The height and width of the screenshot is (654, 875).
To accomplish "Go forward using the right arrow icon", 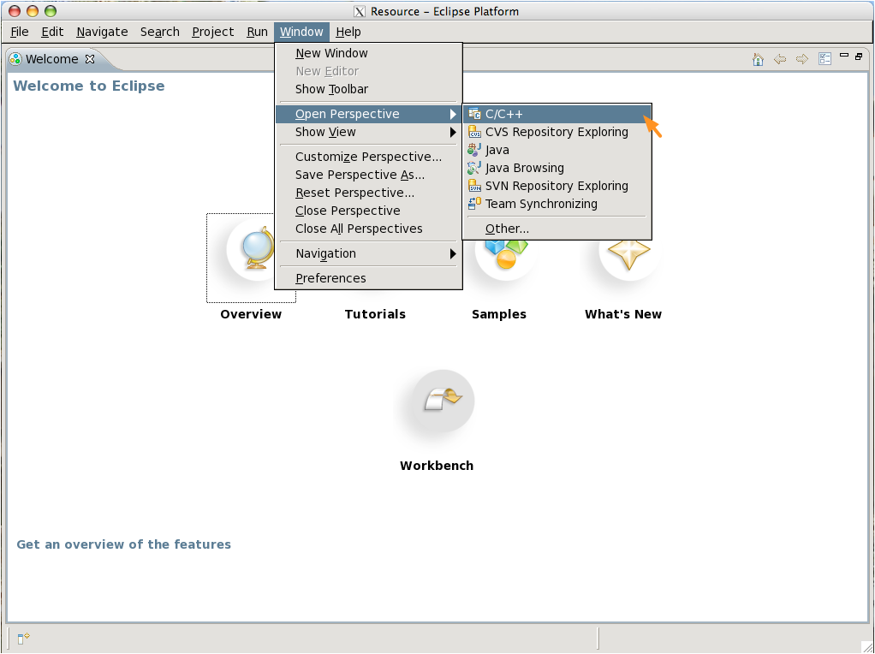I will pos(802,59).
